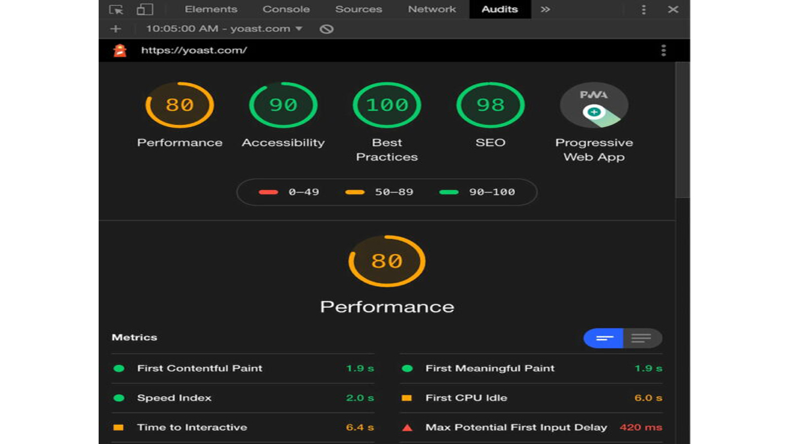Click the Accessibility 90 score gauge

(x=283, y=105)
